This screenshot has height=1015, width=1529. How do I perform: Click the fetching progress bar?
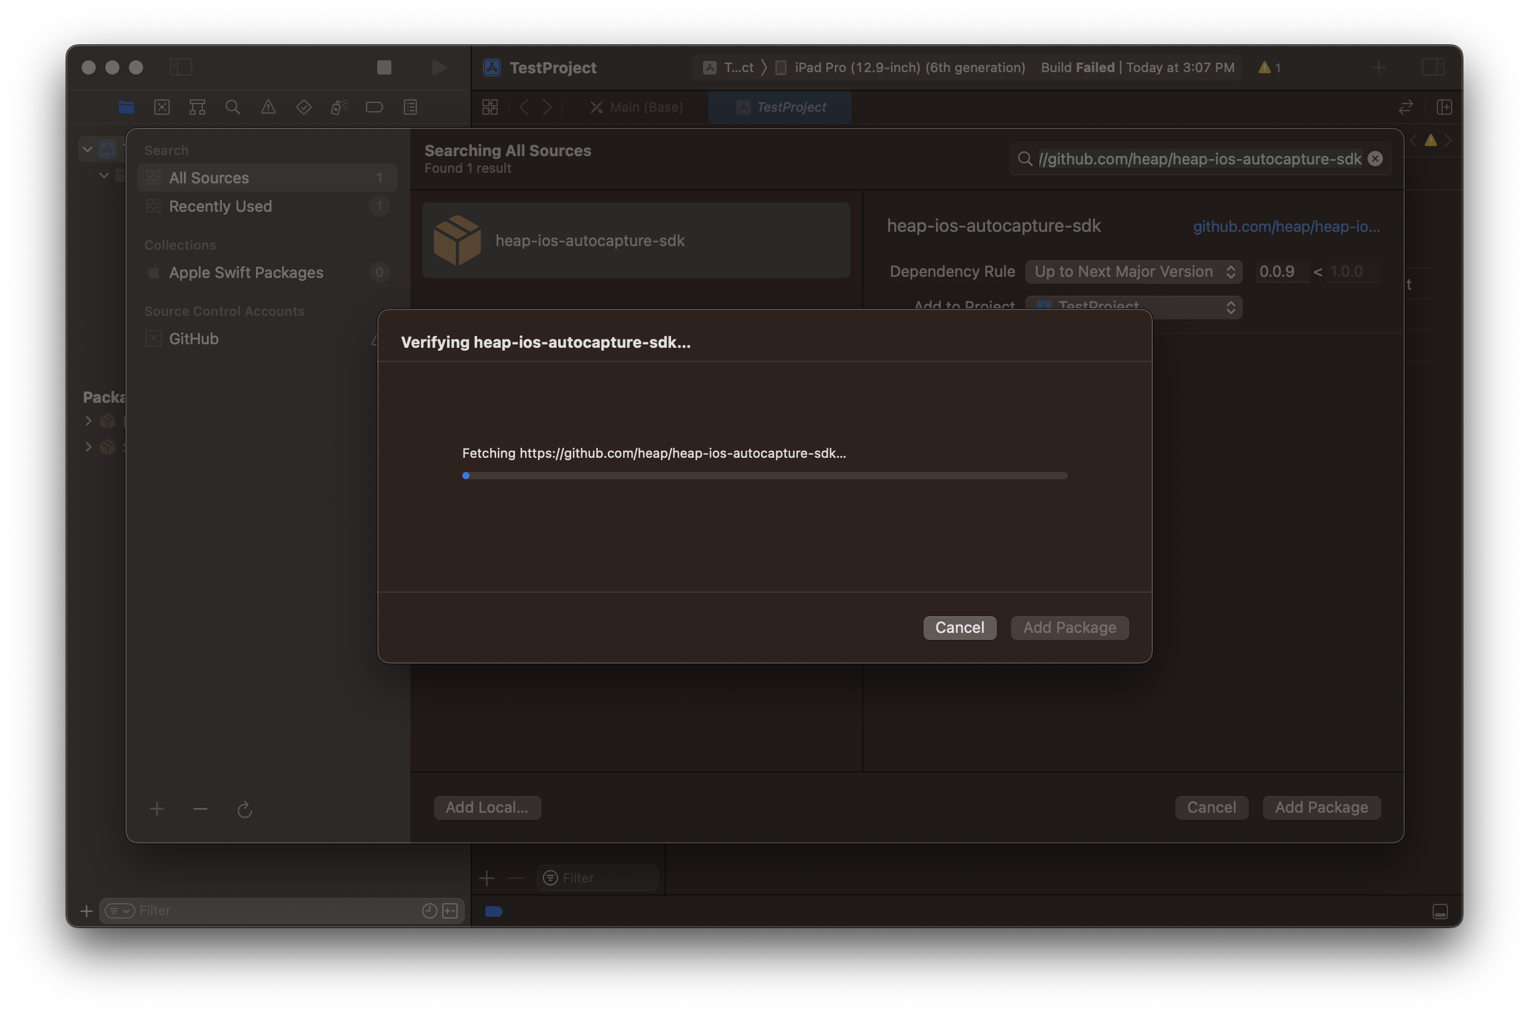click(x=764, y=476)
